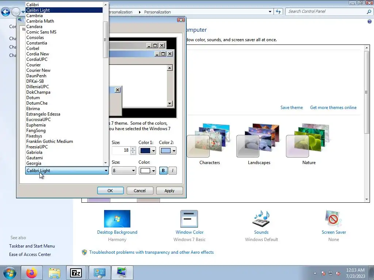Open Ease of Access Center link
Screen dimensions: 374x280
tap(30, 254)
